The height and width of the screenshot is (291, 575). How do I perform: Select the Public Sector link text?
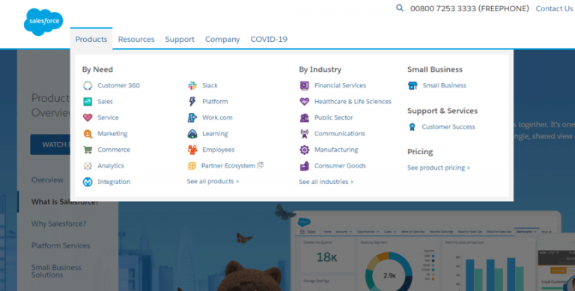click(x=333, y=117)
